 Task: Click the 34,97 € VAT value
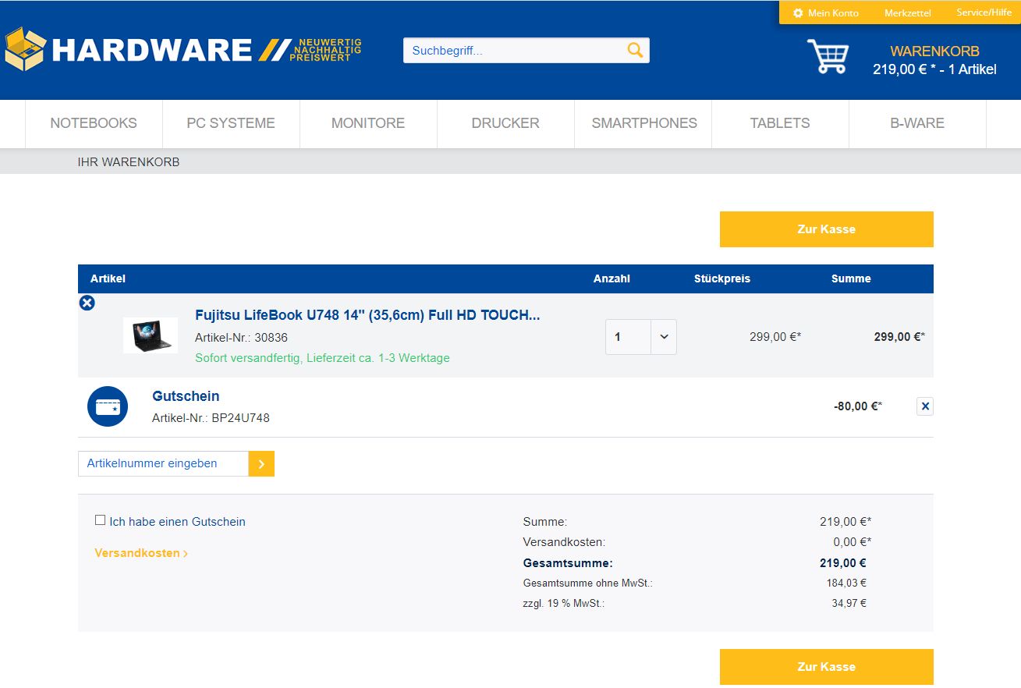click(x=849, y=603)
